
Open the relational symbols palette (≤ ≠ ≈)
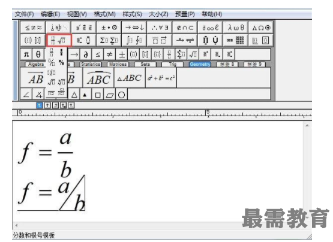pyautogui.click(x=33, y=28)
